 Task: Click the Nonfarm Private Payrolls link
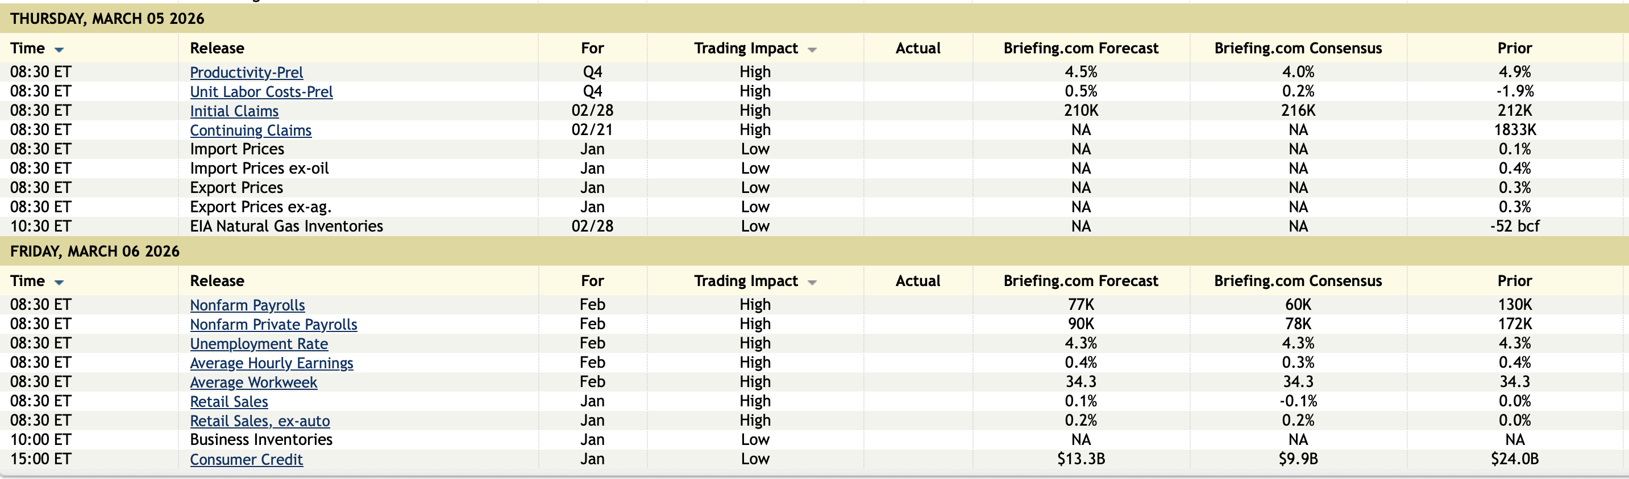273,325
